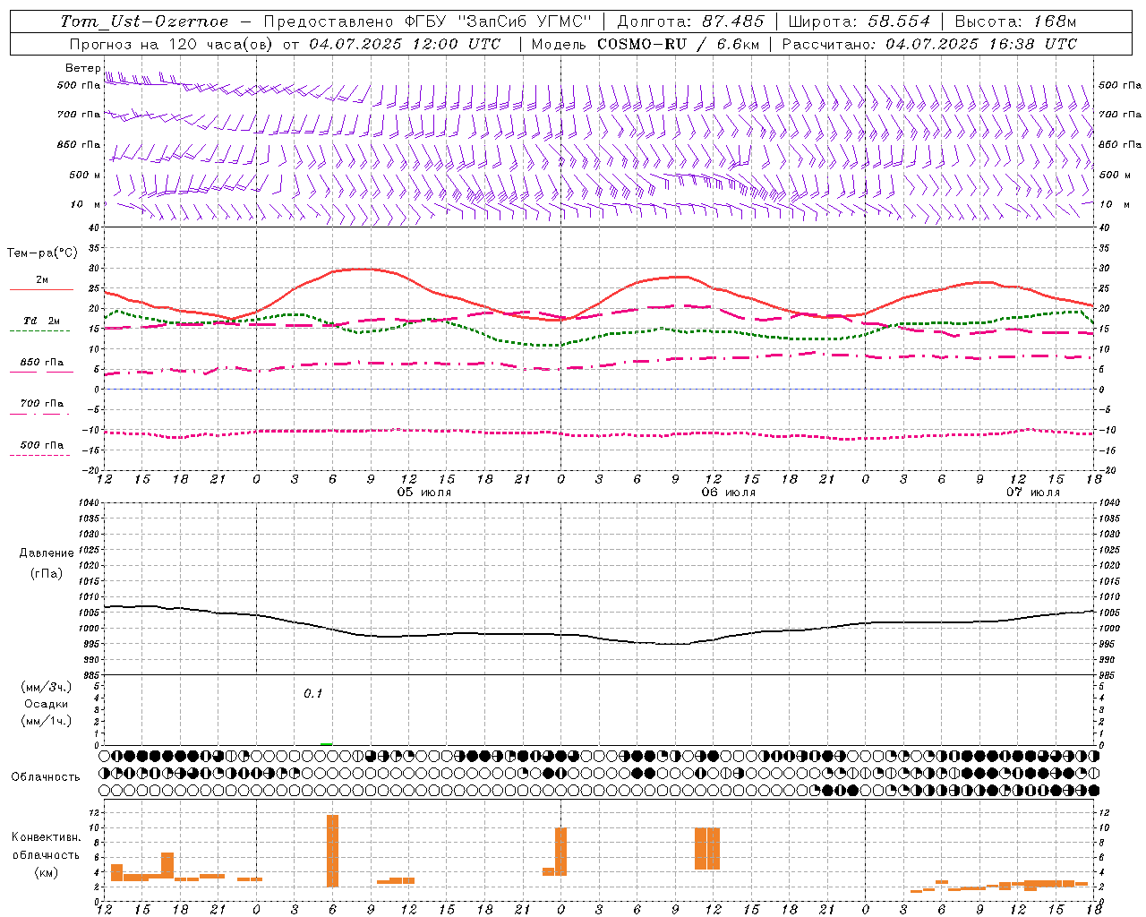This screenshot has height=917, width=1146.
Task: Click the "06 июля" date label
Action: (729, 493)
